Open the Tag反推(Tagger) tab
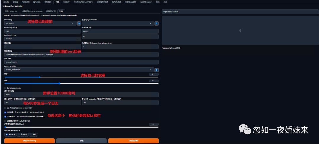 click(x=146, y=2)
